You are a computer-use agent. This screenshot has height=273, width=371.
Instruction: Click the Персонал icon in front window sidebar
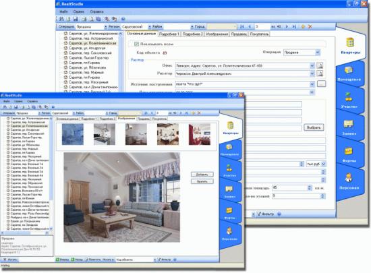229,231
